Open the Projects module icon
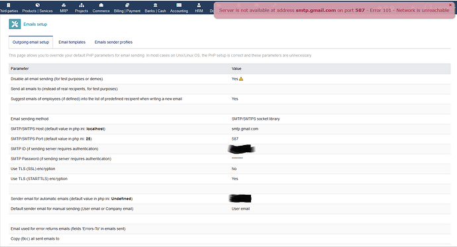The height and width of the screenshot is (247, 457). click(x=81, y=5)
